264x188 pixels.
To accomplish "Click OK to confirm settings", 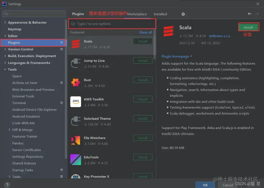I will coord(205,185).
